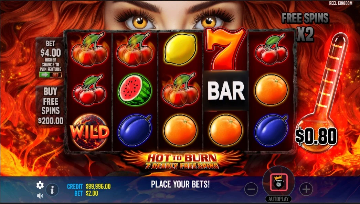
Task: Increase bet with the plus button
Action: tap(306, 189)
